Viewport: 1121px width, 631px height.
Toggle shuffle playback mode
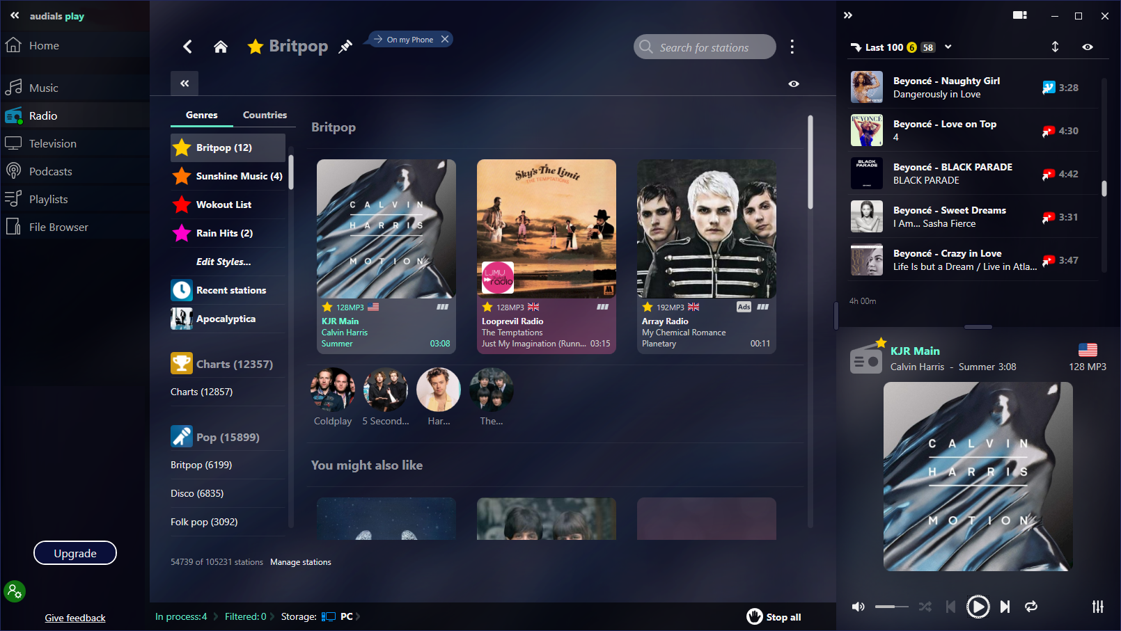(925, 607)
